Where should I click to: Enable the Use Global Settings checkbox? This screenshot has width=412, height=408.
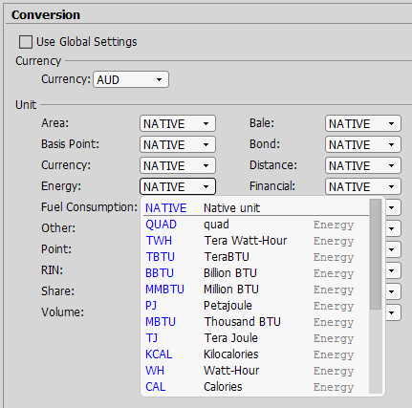coord(26,42)
